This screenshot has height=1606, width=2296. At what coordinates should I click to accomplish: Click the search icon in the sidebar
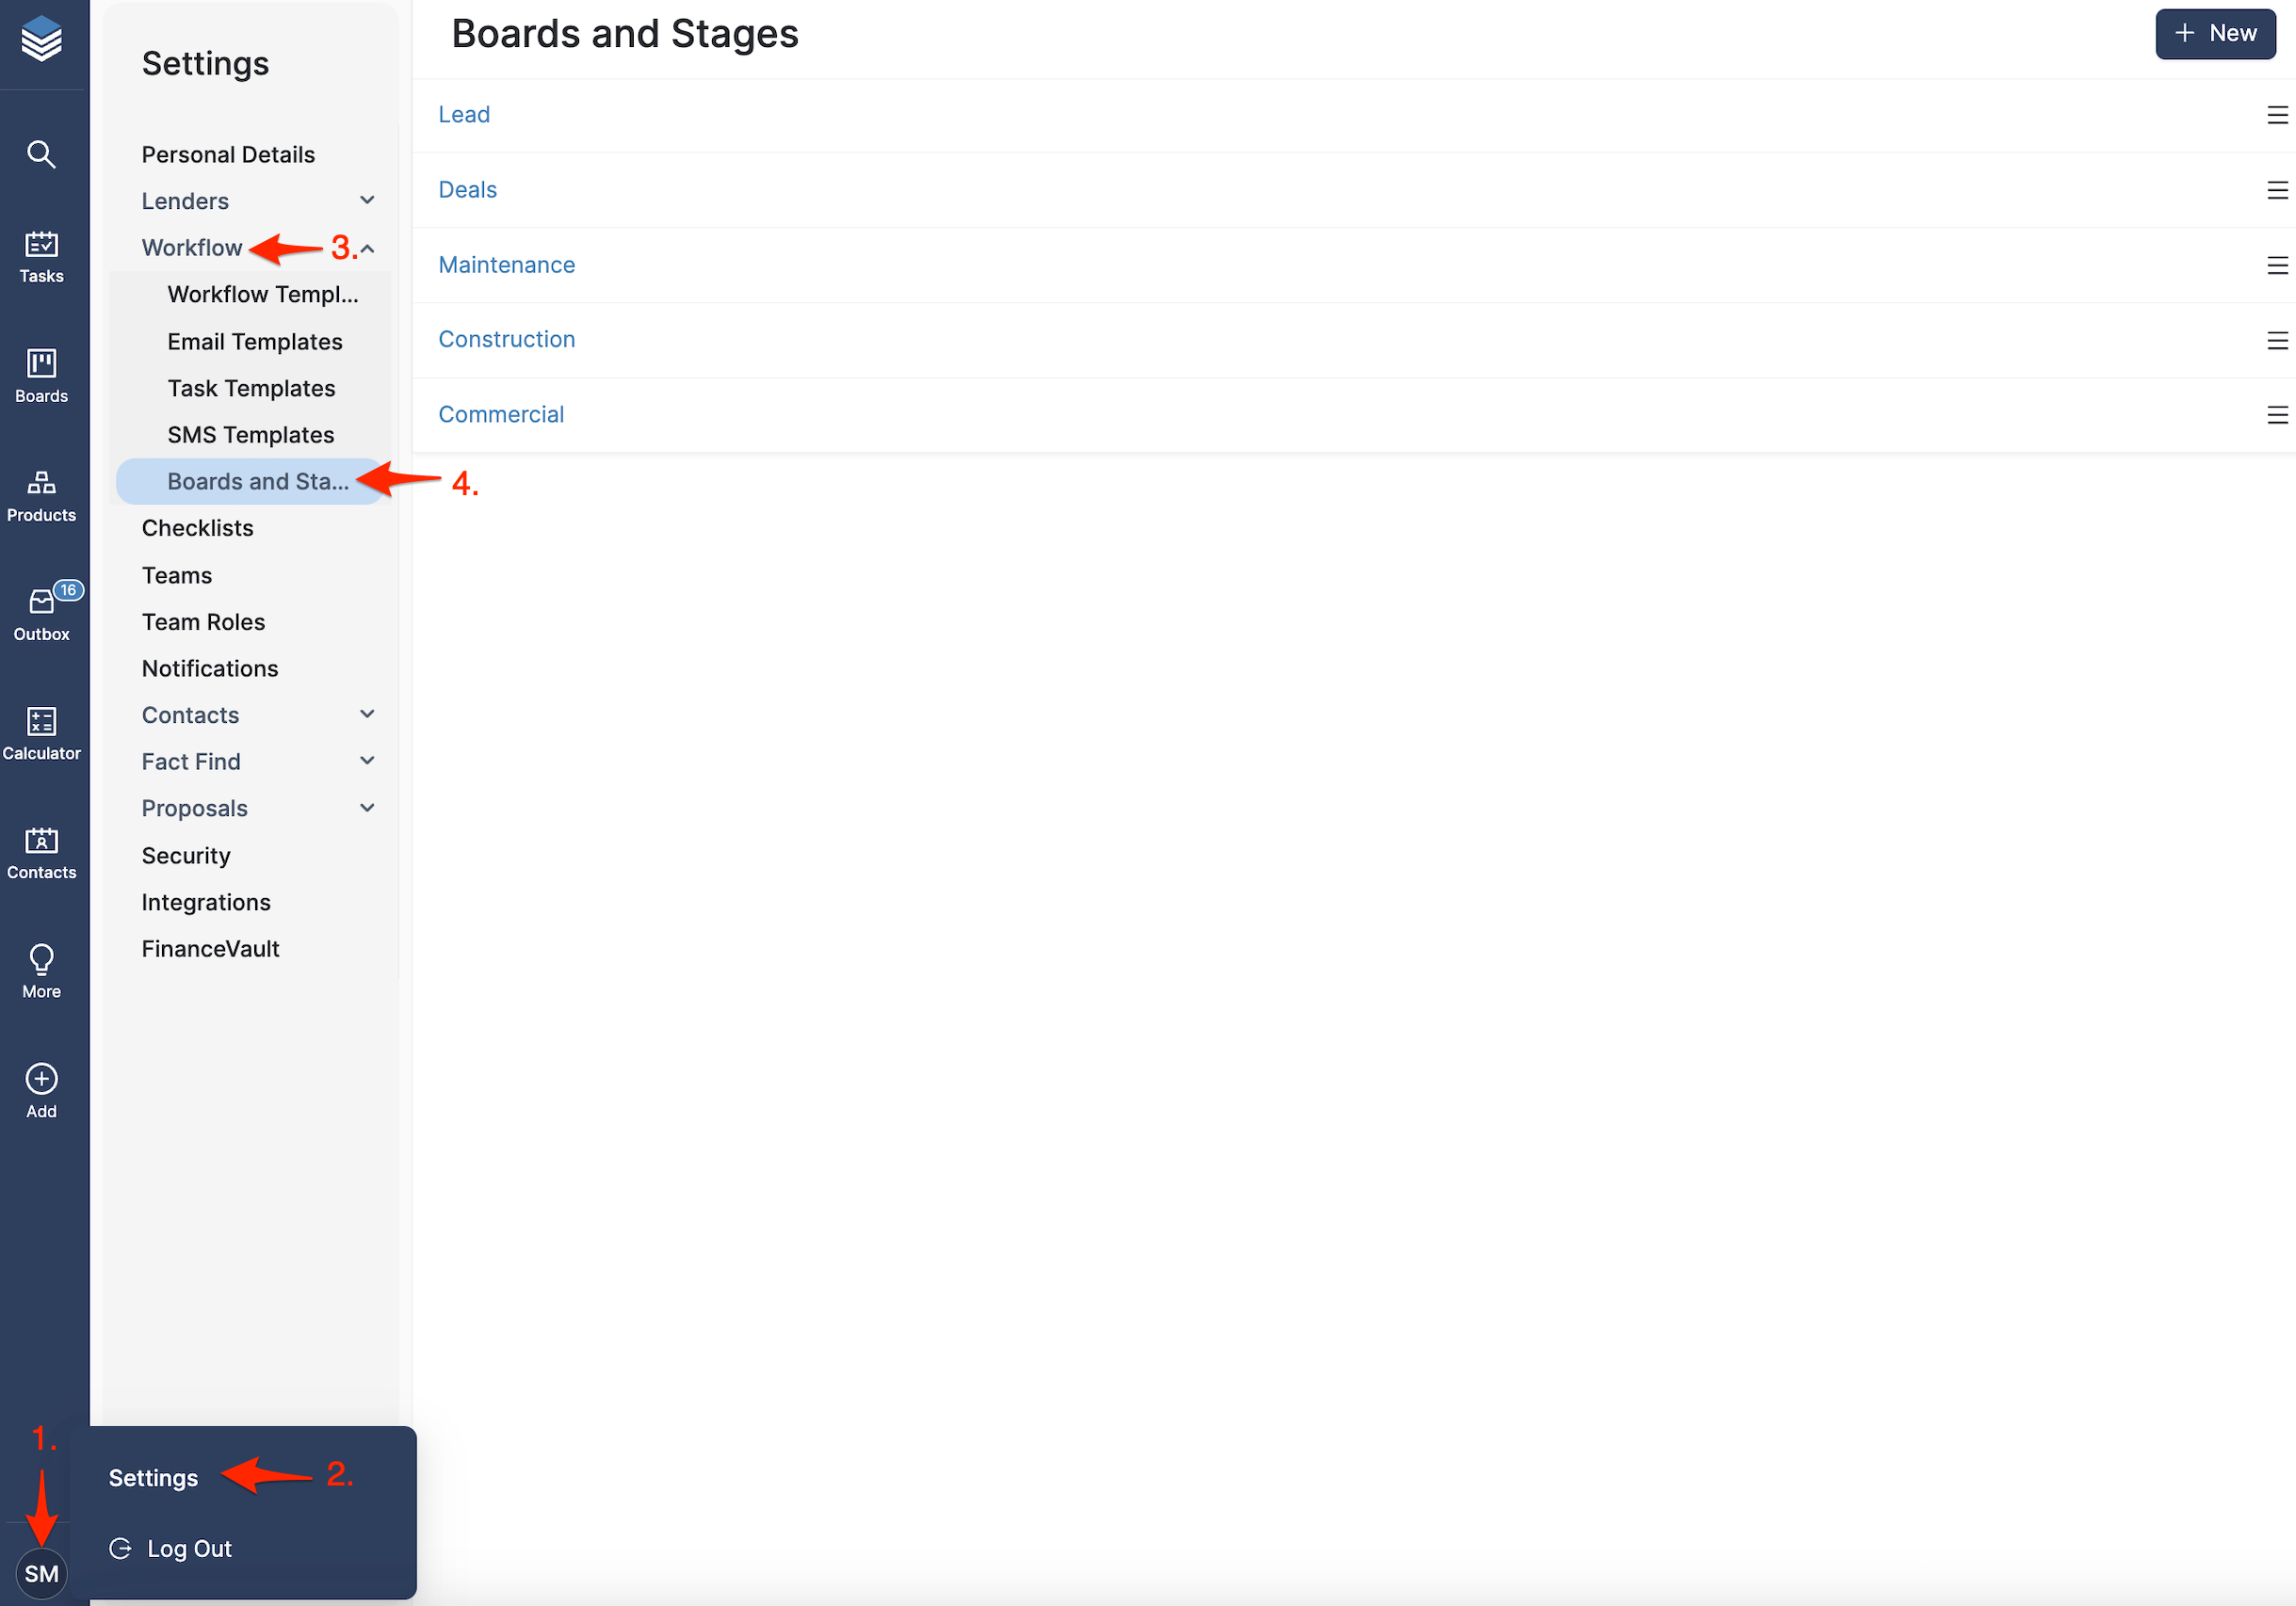tap(40, 153)
